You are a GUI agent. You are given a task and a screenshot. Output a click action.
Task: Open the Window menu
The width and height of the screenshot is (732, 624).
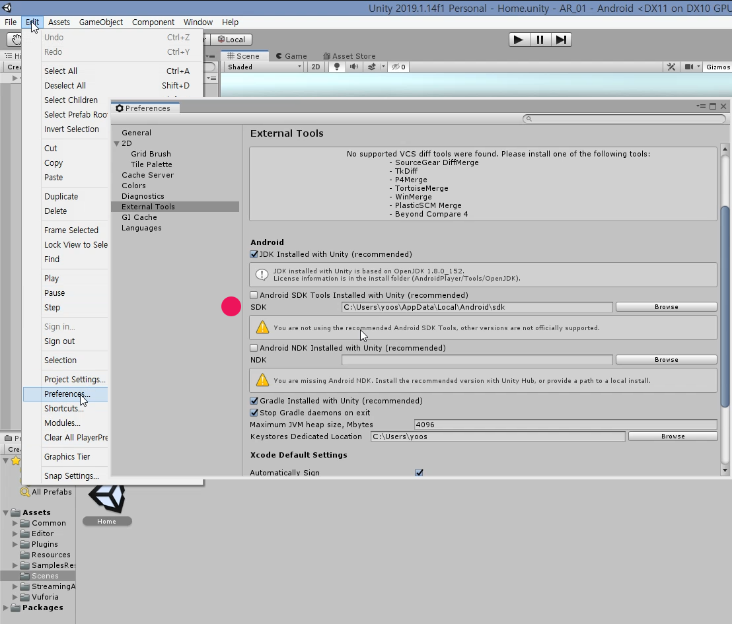198,22
